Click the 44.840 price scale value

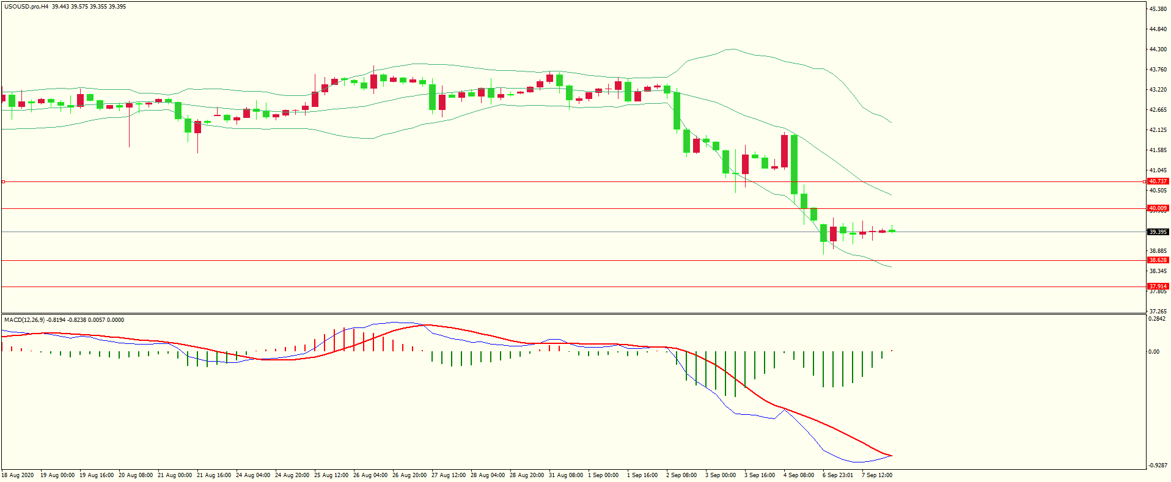(x=1158, y=29)
